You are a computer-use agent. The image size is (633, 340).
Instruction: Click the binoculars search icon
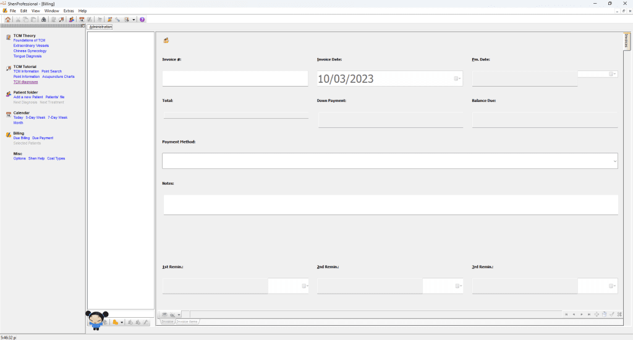coord(44,19)
